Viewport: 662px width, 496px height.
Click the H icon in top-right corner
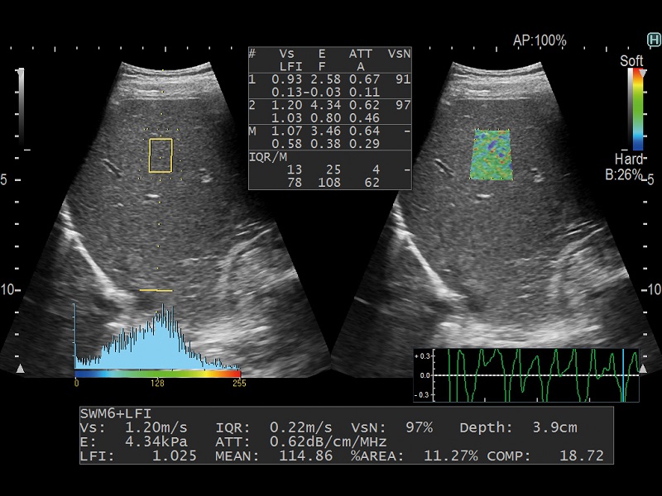click(653, 39)
